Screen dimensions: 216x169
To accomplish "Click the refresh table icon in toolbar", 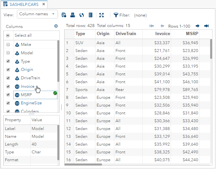I will [82, 15].
